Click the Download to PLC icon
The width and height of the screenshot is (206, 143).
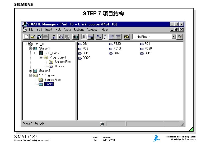click(x=76, y=37)
